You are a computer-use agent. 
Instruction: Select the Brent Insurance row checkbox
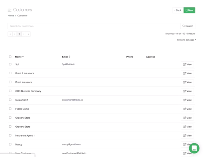pyautogui.click(x=10, y=82)
